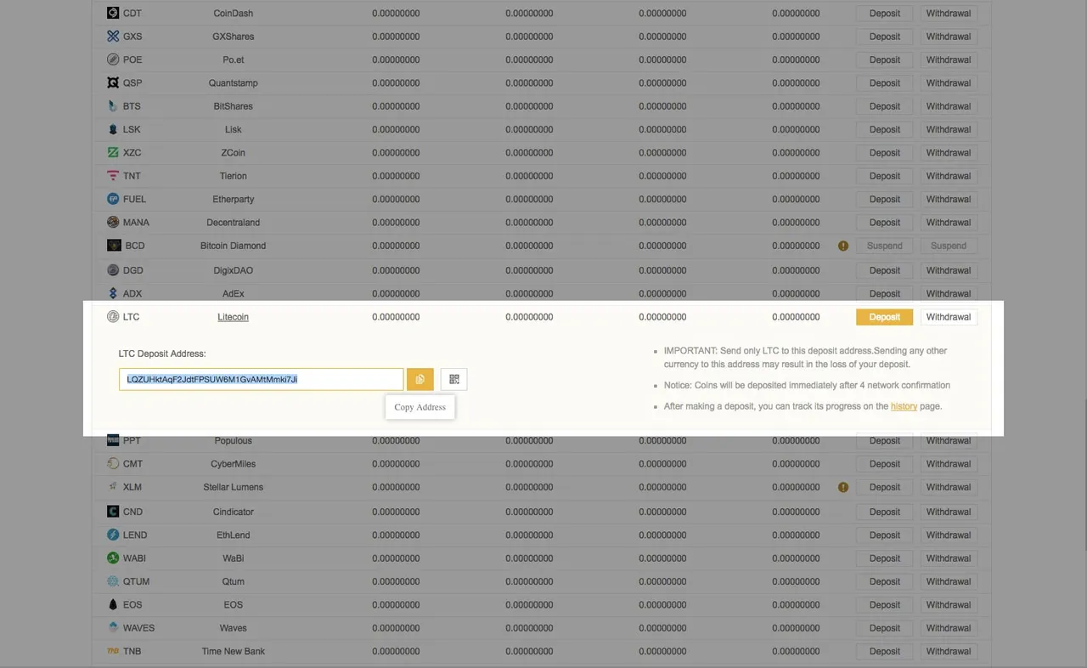Click the BCD coin icon
The width and height of the screenshot is (1087, 668).
click(113, 246)
